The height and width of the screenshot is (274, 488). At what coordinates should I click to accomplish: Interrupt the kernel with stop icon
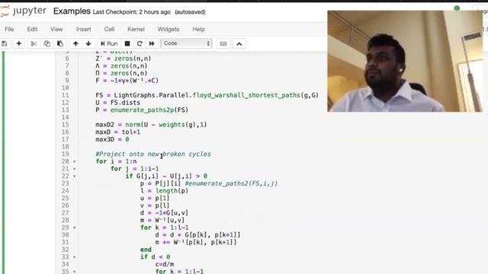coord(127,44)
